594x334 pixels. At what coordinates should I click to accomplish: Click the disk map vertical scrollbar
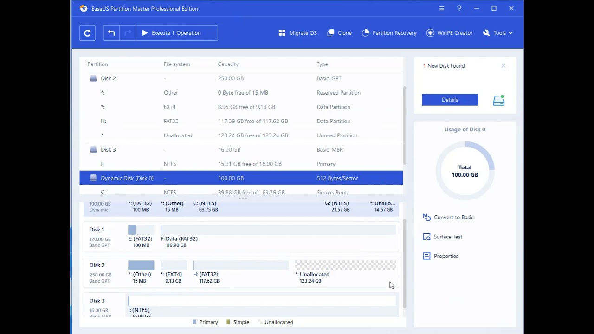click(405, 264)
